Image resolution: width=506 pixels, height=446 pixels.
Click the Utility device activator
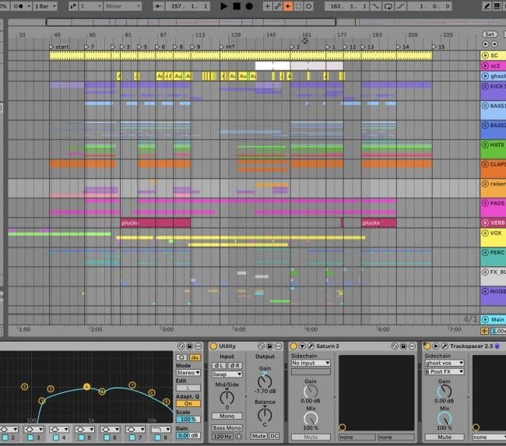213,346
